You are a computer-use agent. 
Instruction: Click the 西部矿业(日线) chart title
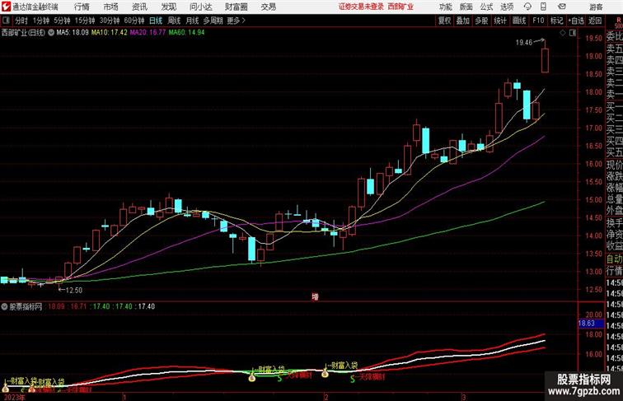click(23, 33)
